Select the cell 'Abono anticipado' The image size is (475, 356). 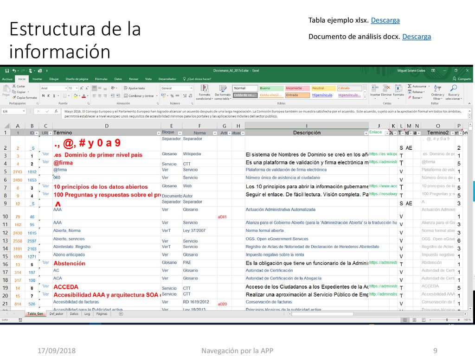(x=107, y=255)
